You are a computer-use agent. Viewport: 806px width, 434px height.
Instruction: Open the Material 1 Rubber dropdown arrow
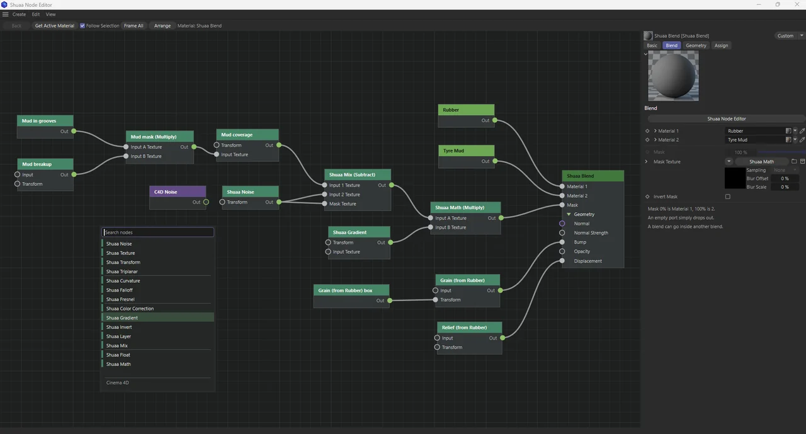795,131
